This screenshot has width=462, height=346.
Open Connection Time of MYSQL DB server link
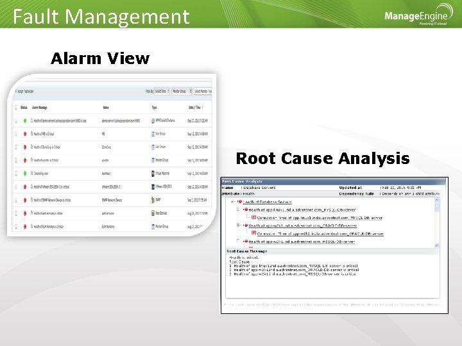[320, 218]
